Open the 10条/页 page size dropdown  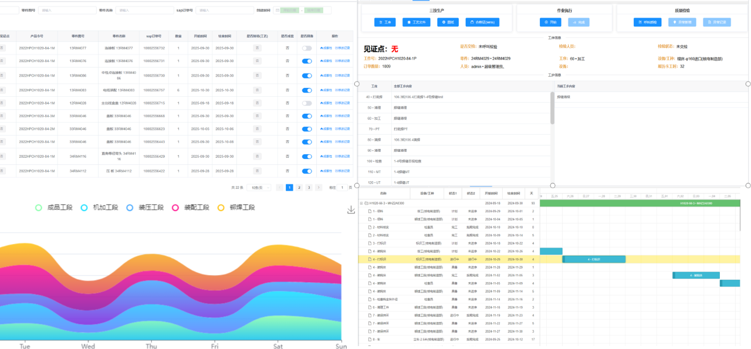[x=261, y=188]
